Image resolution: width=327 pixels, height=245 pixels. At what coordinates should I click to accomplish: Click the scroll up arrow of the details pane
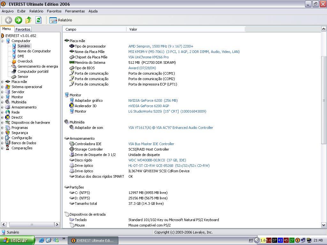(324, 29)
